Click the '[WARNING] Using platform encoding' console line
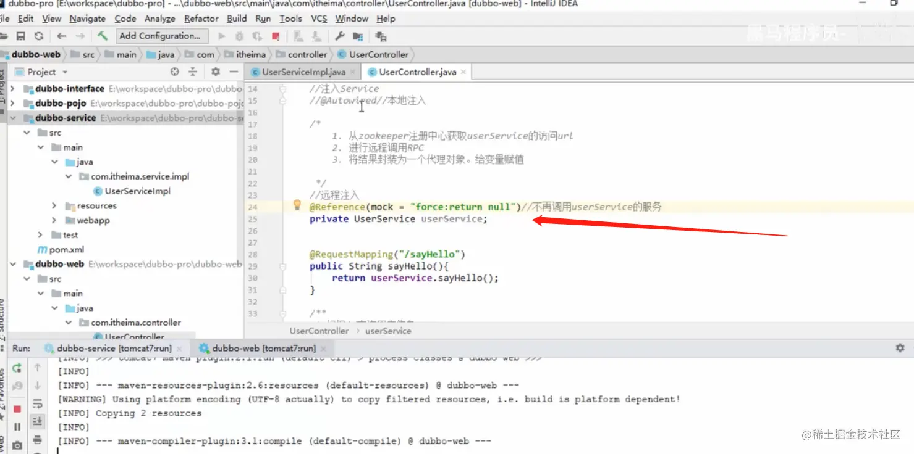Image resolution: width=914 pixels, height=454 pixels. click(x=369, y=399)
